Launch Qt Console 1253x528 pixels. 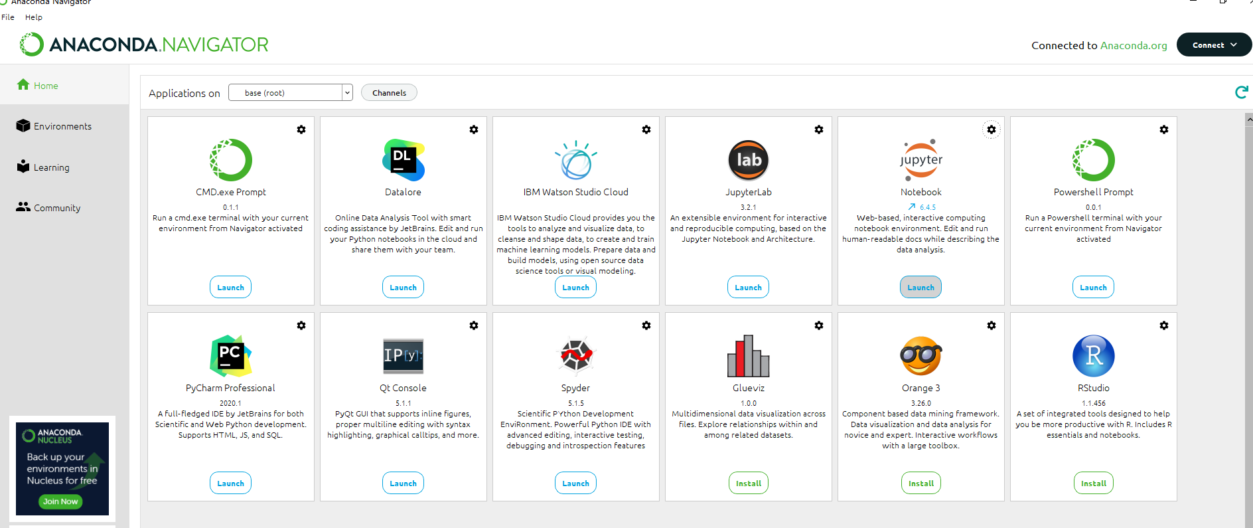click(404, 483)
